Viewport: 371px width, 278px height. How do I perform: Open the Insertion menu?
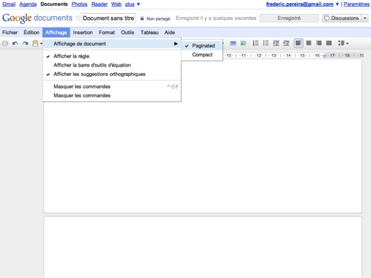pos(83,32)
